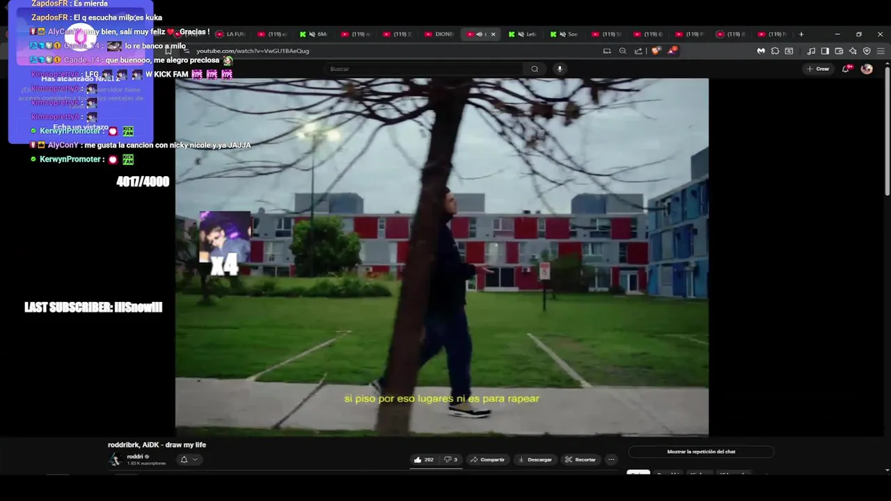The image size is (891, 501).
Task: Click the x4 avatar overlay image
Action: [225, 244]
